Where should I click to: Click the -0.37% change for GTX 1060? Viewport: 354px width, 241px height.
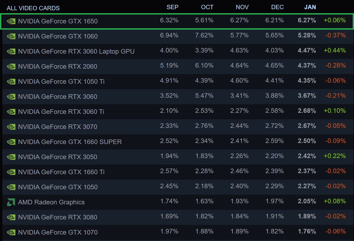(335, 35)
